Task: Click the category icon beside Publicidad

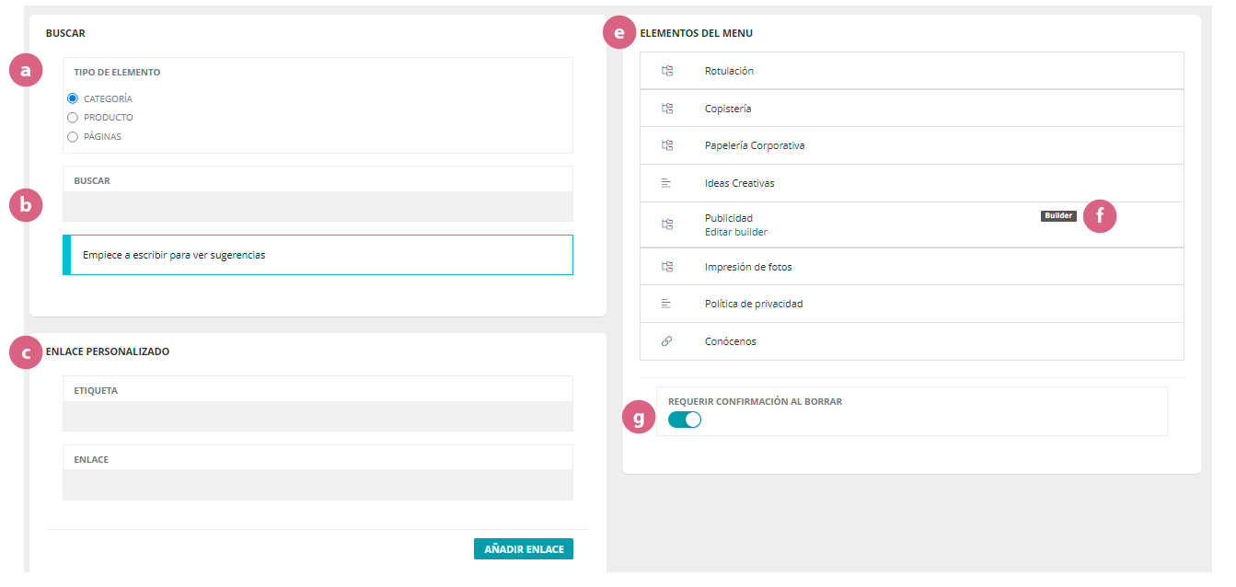Action: [x=667, y=224]
